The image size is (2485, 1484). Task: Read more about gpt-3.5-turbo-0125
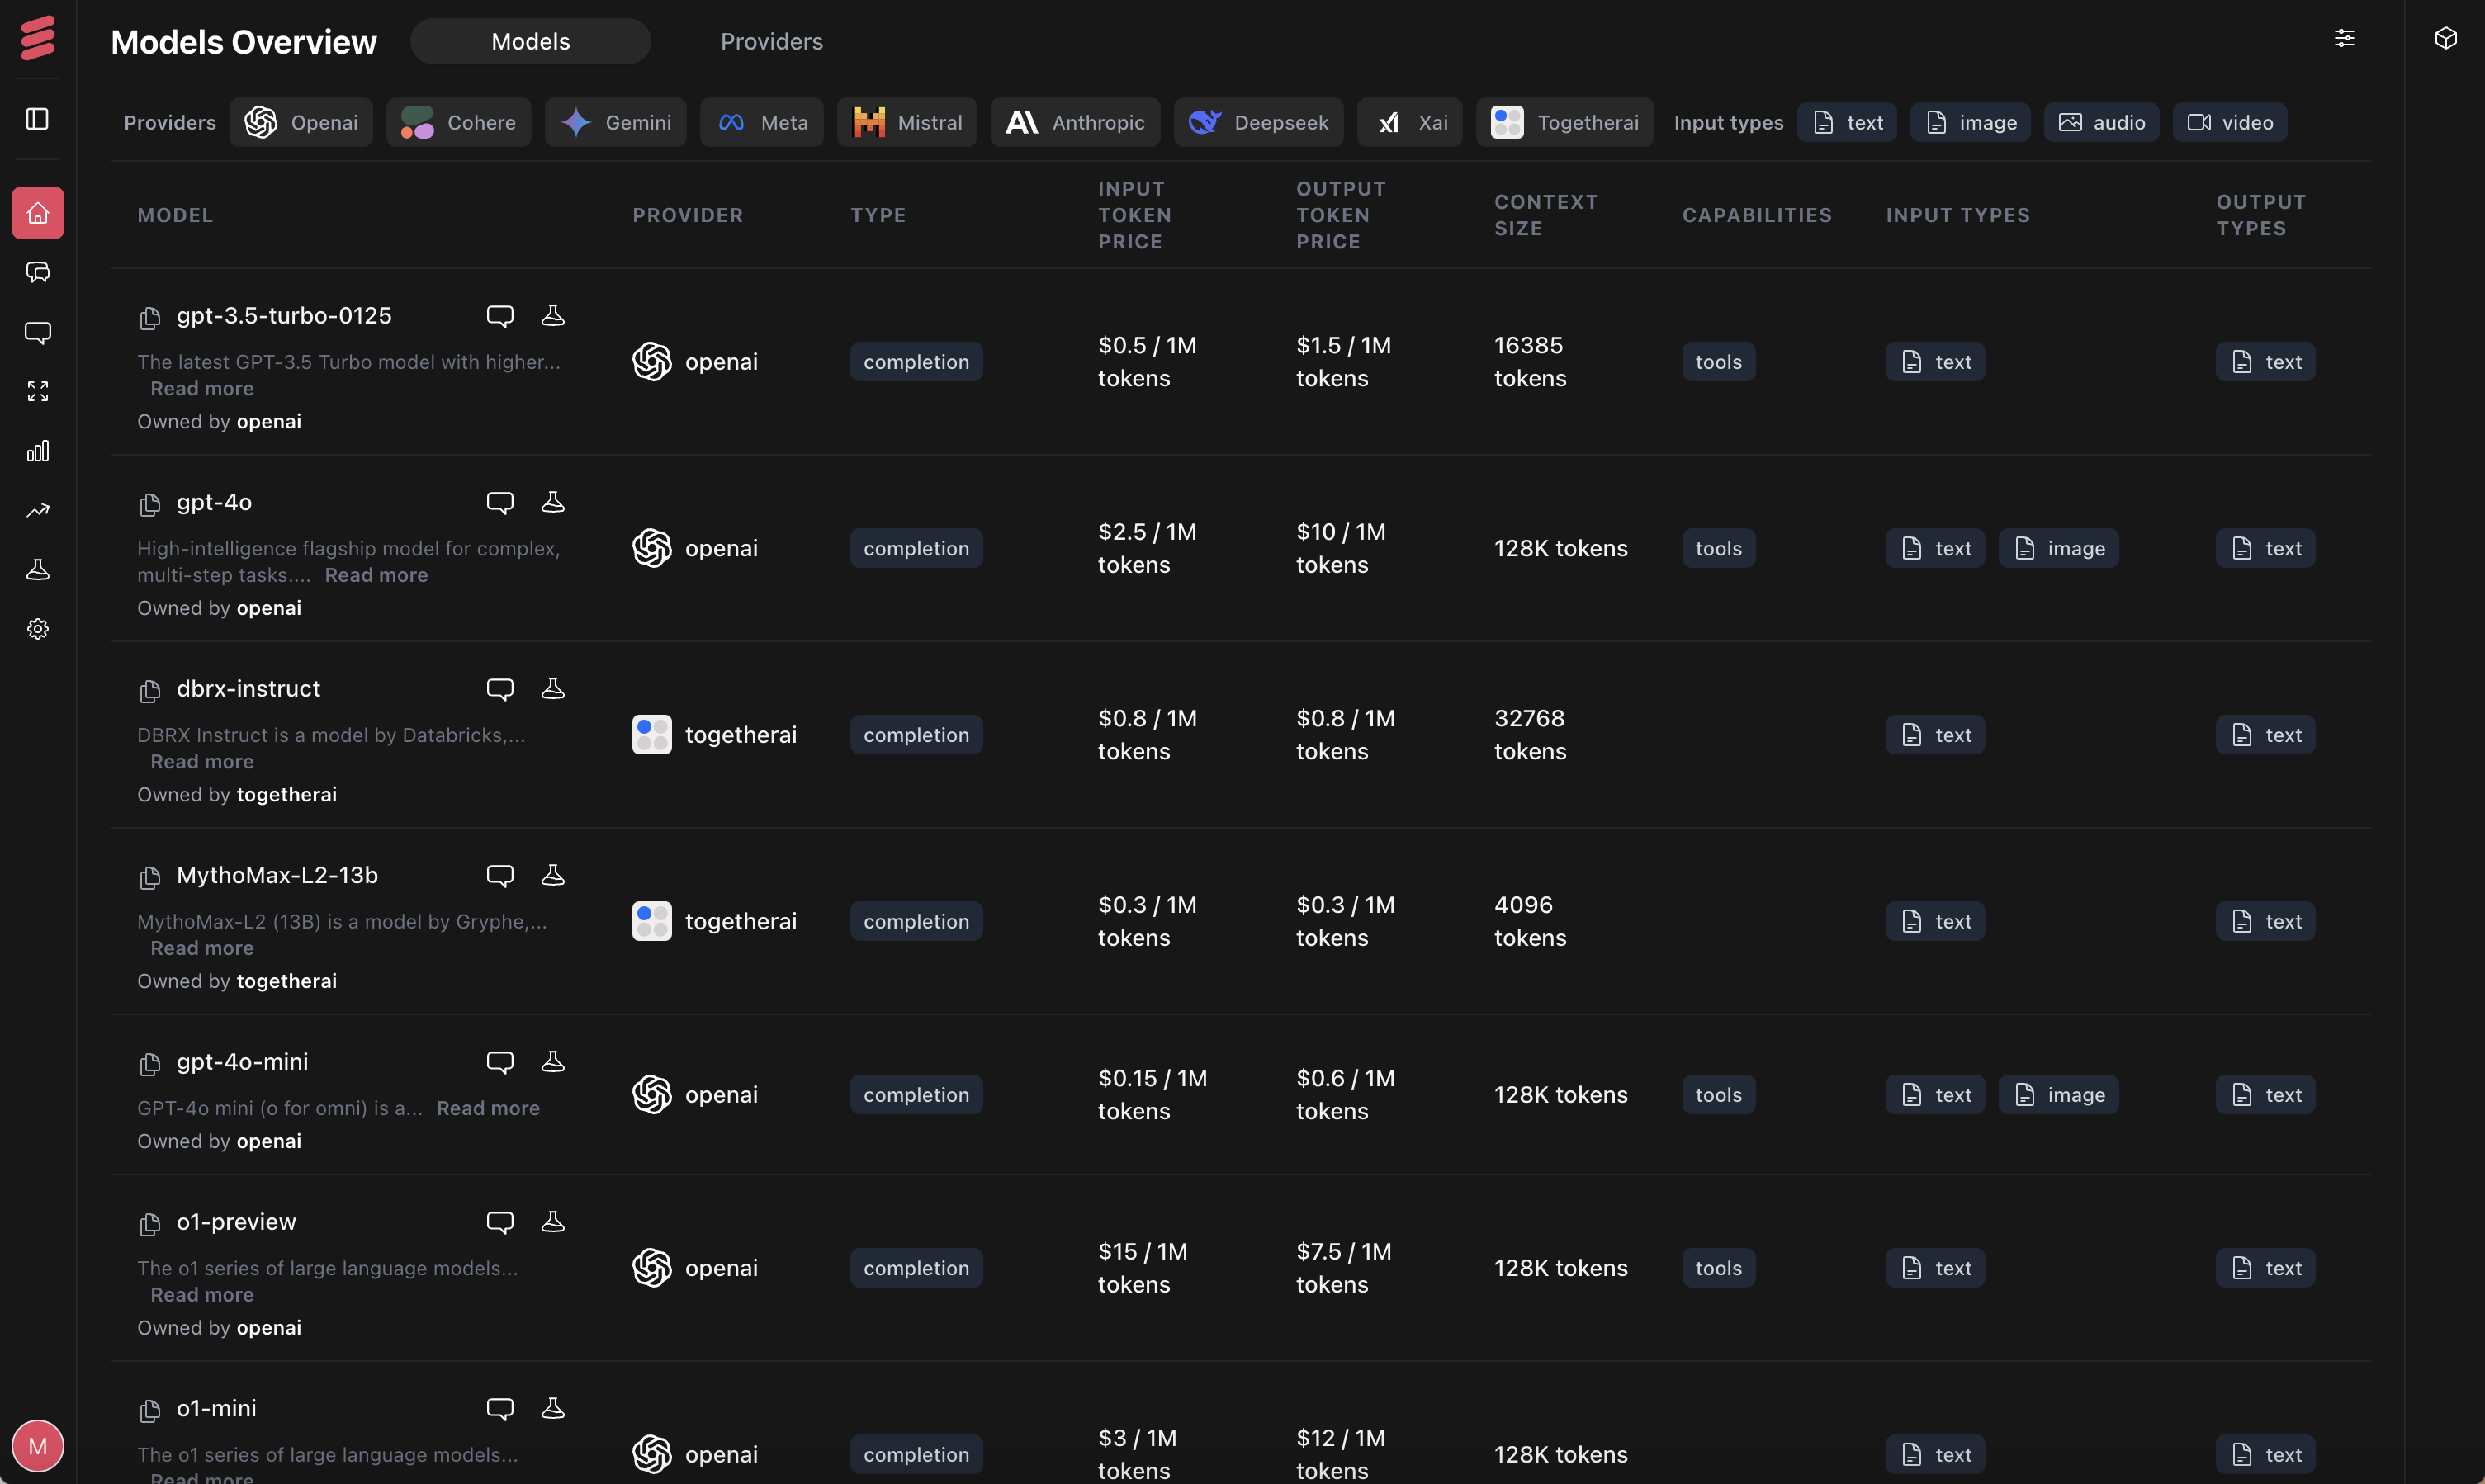[x=202, y=388]
